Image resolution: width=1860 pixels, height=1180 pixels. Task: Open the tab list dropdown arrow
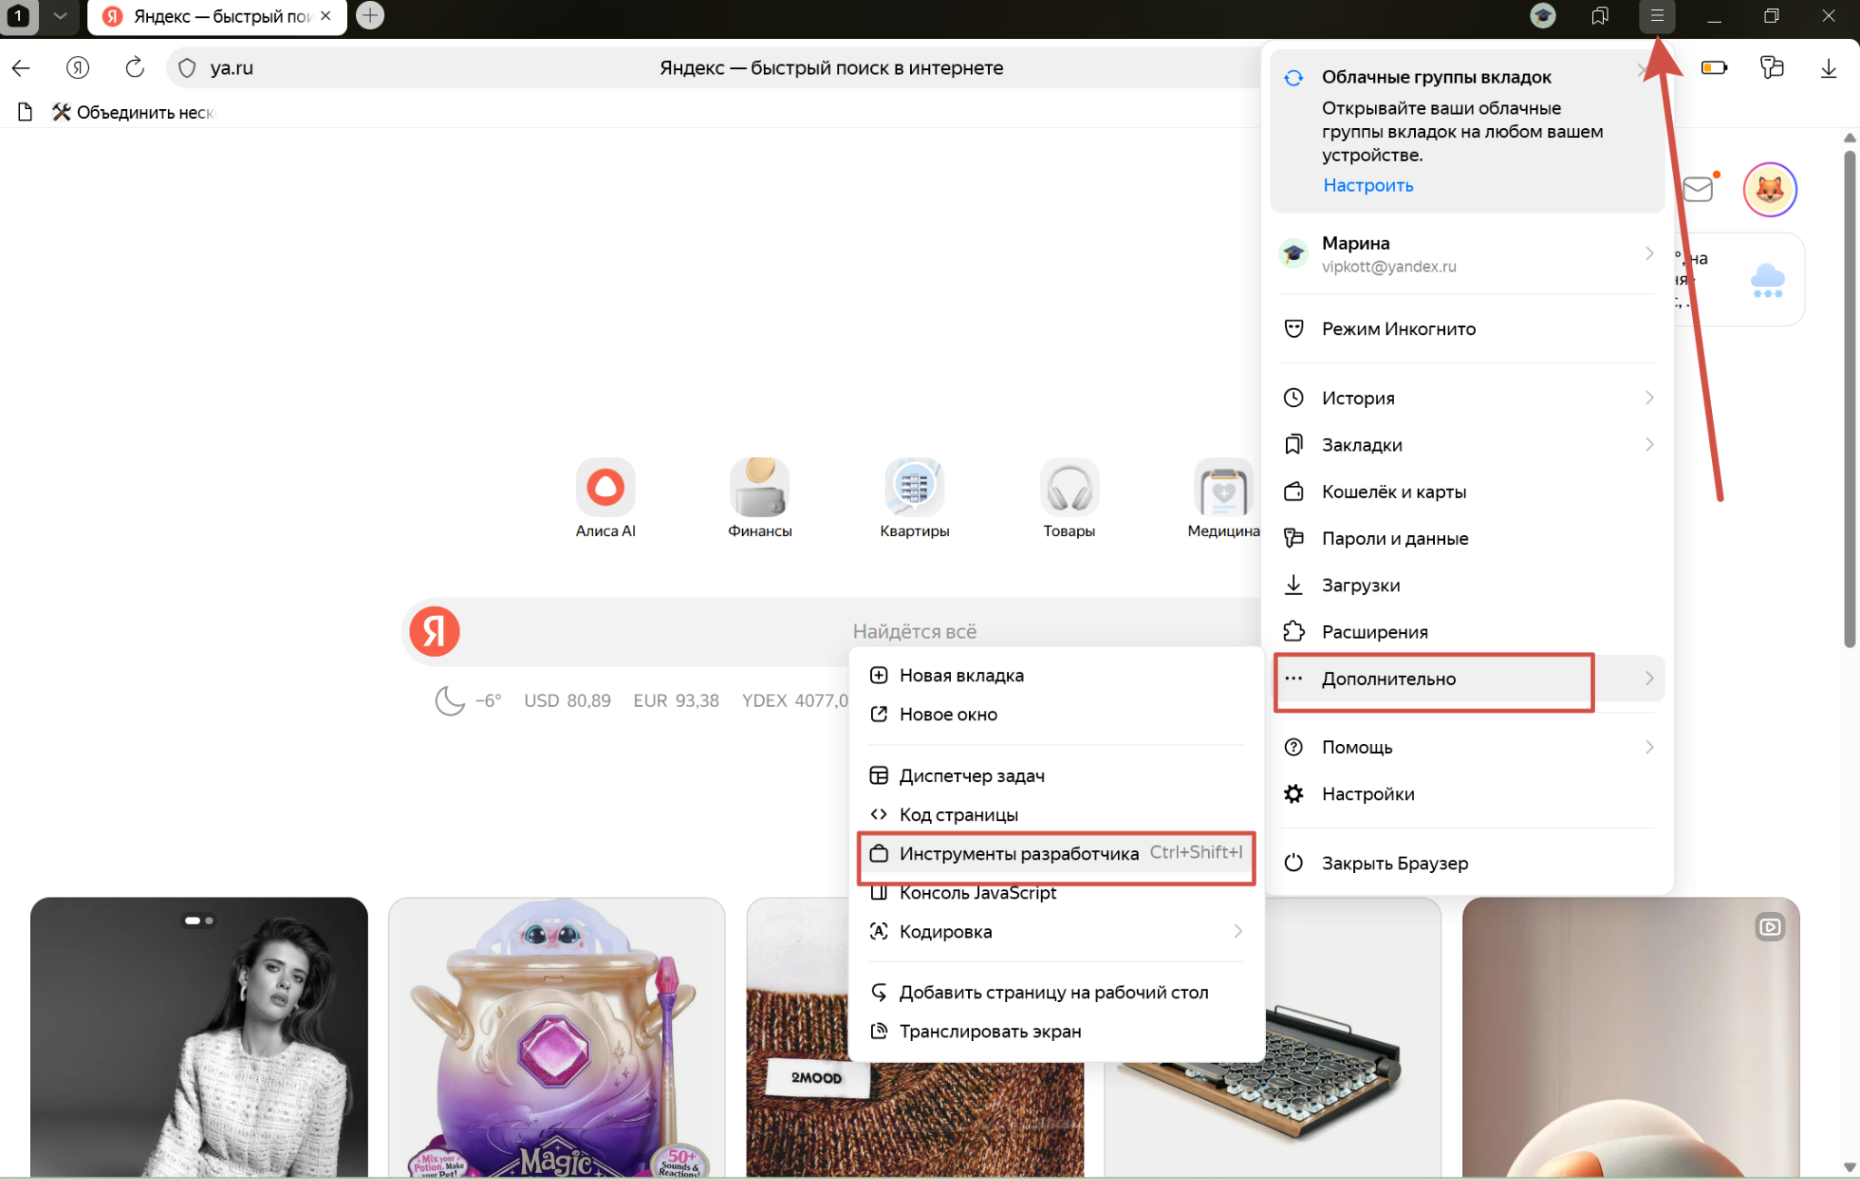(60, 15)
